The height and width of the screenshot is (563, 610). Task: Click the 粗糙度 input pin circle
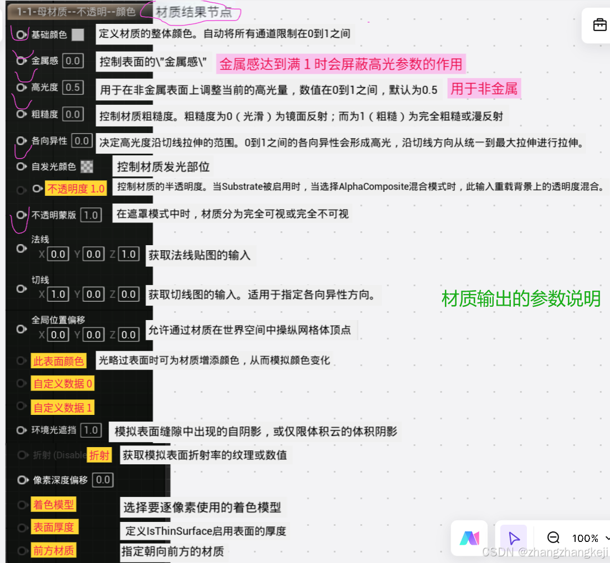(20, 114)
